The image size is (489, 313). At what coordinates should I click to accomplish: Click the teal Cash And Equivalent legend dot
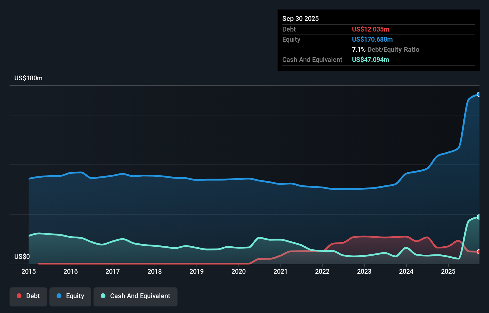point(103,296)
